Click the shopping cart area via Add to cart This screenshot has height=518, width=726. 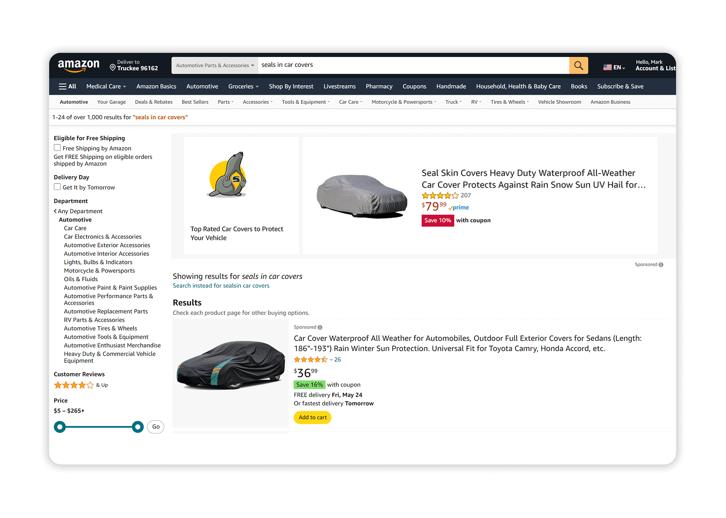click(x=312, y=417)
